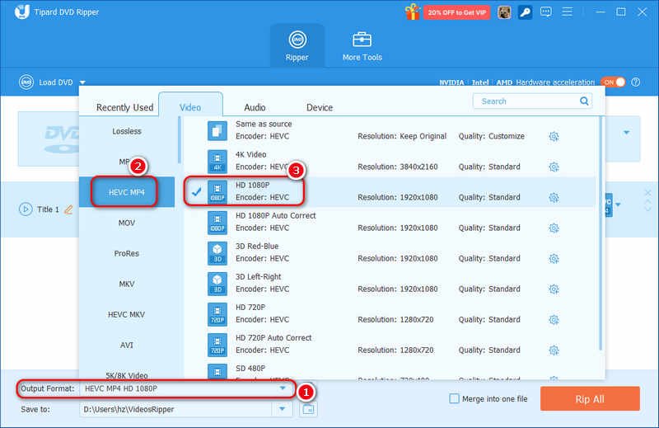Select the MKV format category
659x428 pixels.
[x=127, y=284]
